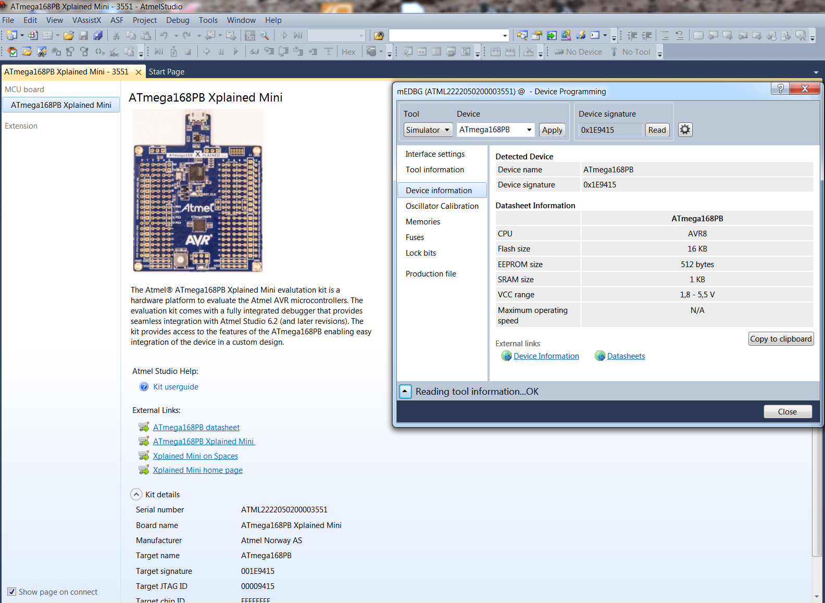This screenshot has width=825, height=603.
Task: Open the wide search combo box in toolbar
Action: coord(449,35)
